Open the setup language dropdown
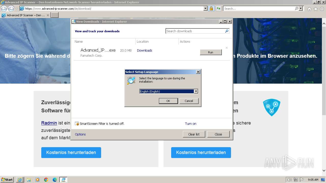326x183 pixels. 196,91
